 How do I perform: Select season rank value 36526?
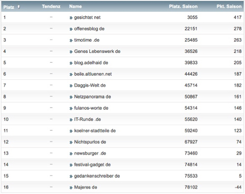tap(191, 51)
